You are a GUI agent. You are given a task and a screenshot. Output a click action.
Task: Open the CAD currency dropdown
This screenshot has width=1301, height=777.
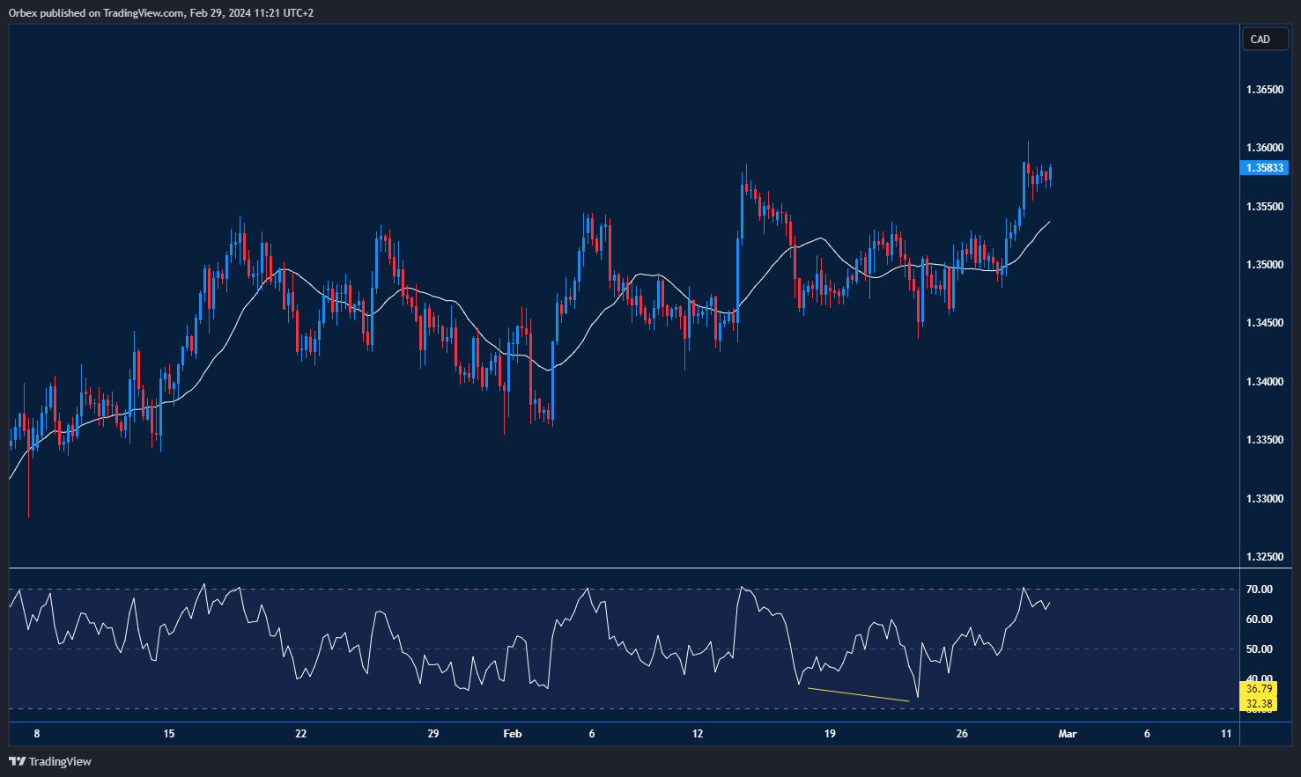1264,40
